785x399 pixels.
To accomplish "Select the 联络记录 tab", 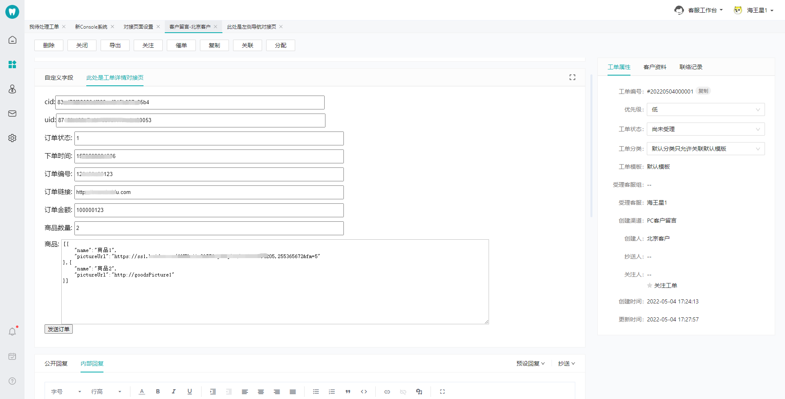I will click(691, 67).
